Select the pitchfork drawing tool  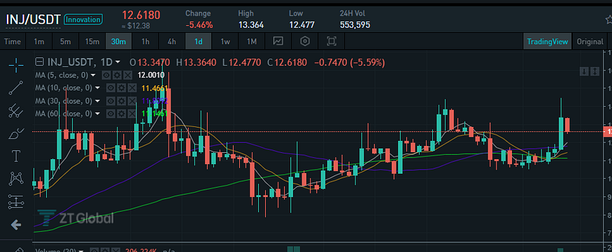(x=16, y=111)
